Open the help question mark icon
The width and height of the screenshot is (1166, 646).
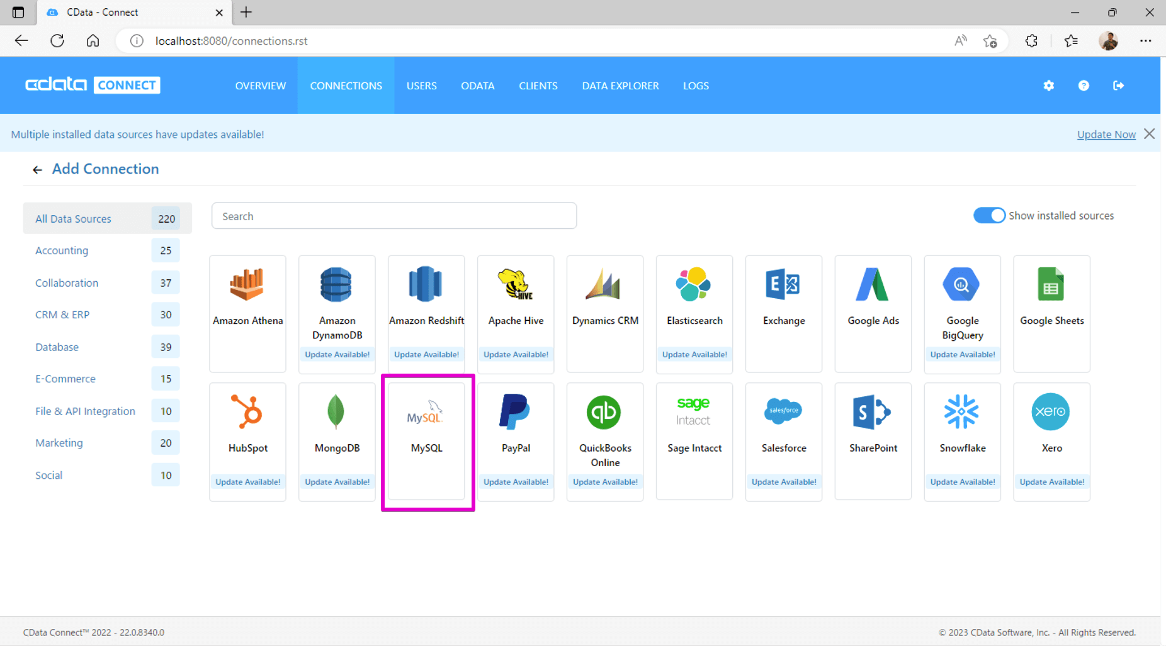(x=1084, y=86)
